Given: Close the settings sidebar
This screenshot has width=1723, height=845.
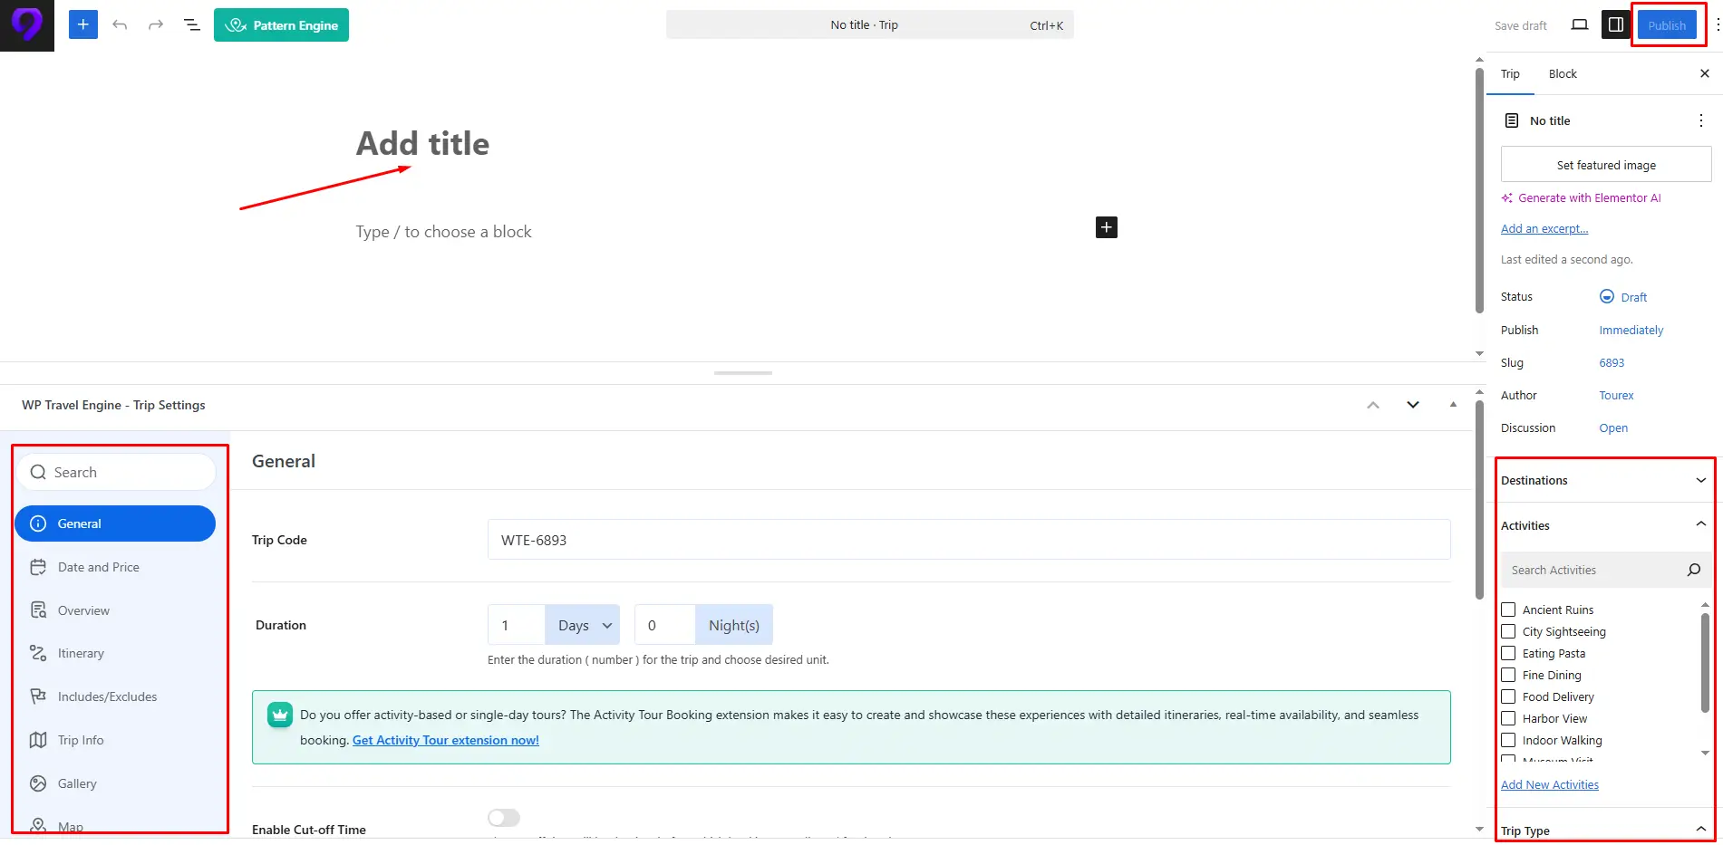Looking at the screenshot, I should (x=1704, y=73).
